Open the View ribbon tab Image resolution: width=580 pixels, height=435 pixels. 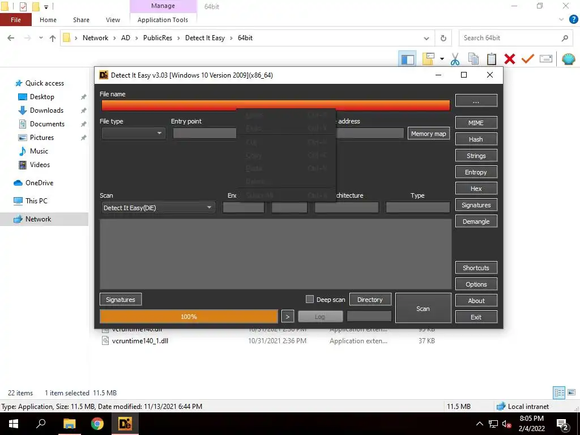click(113, 20)
